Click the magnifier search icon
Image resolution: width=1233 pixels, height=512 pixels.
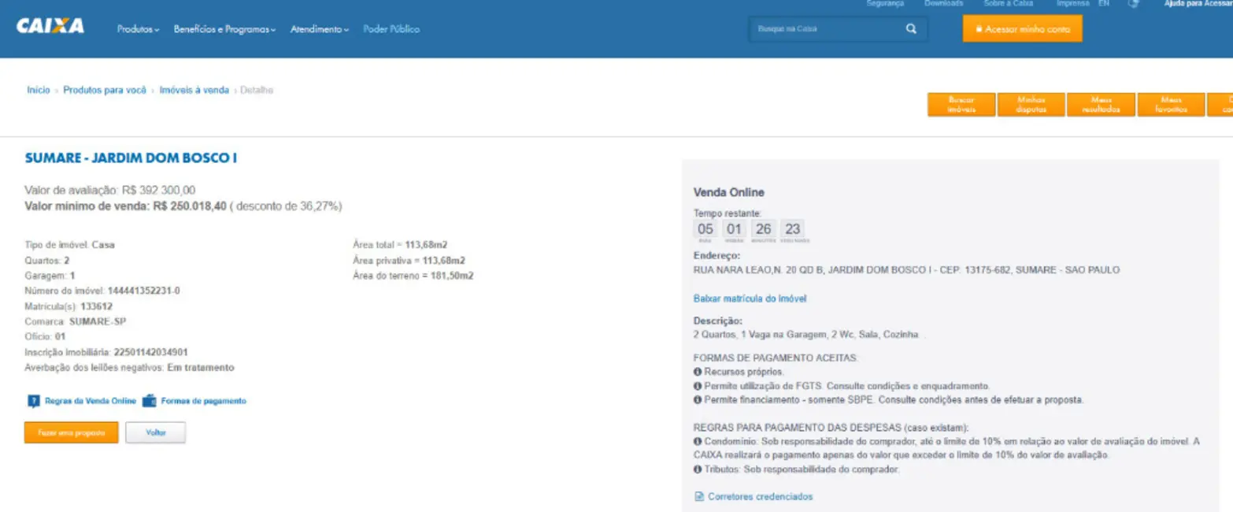(x=911, y=29)
